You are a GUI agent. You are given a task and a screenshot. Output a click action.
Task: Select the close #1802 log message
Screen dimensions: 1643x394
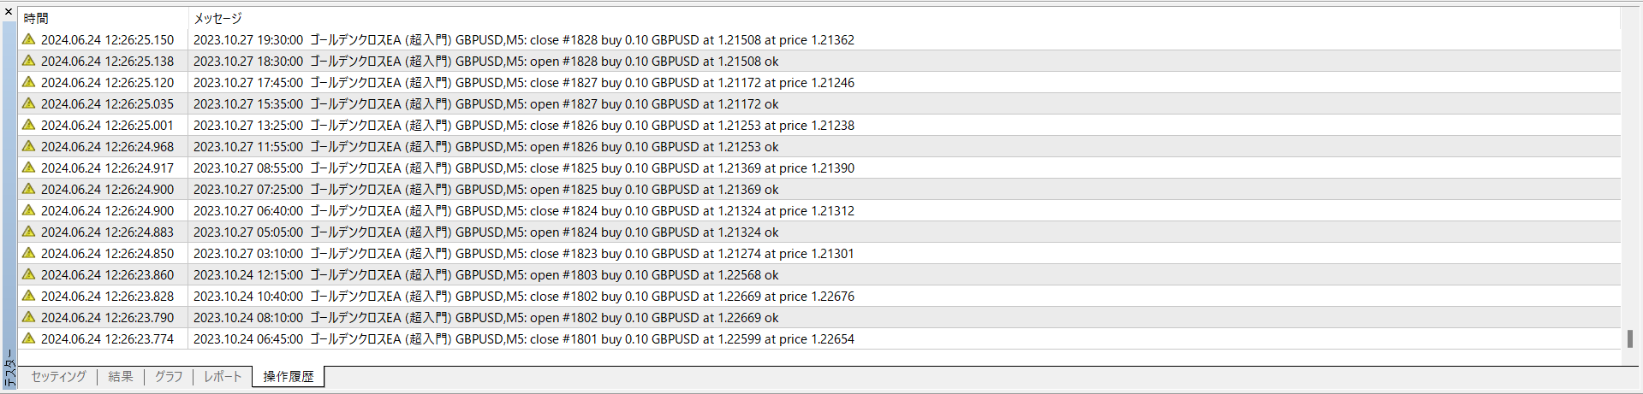[523, 297]
